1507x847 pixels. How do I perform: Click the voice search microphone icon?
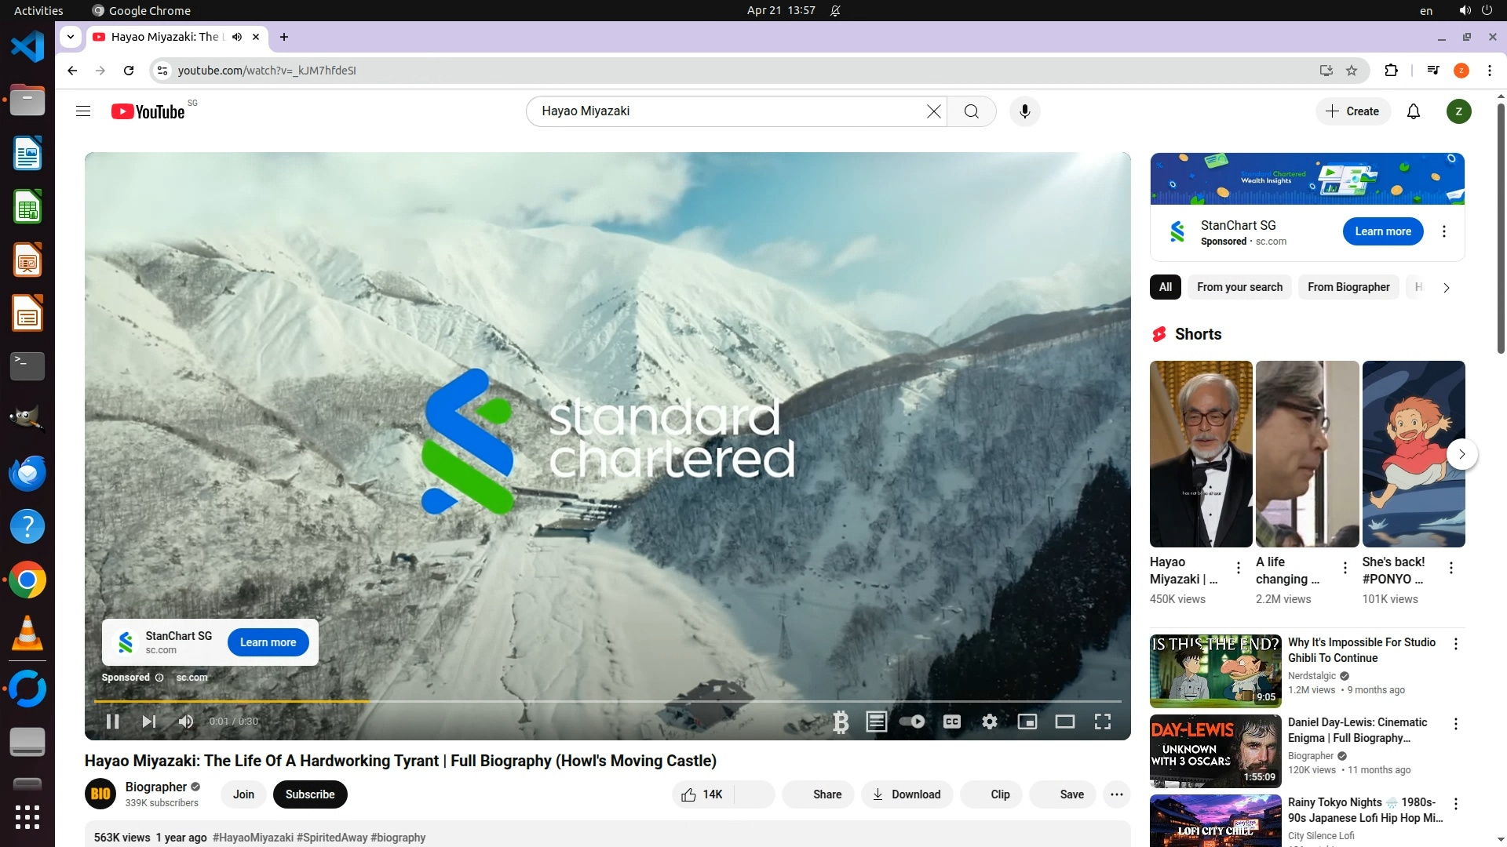(x=1024, y=111)
